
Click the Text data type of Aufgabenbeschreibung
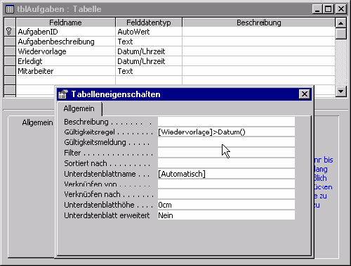click(x=149, y=42)
